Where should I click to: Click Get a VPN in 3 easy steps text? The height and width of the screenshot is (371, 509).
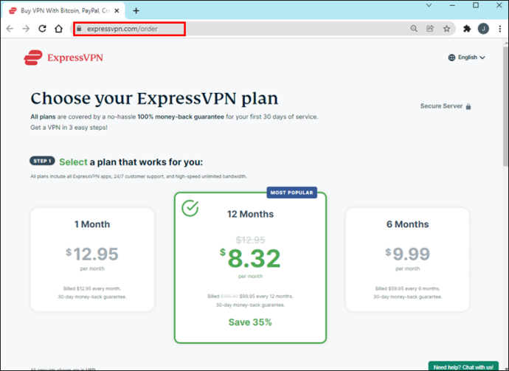(69, 128)
